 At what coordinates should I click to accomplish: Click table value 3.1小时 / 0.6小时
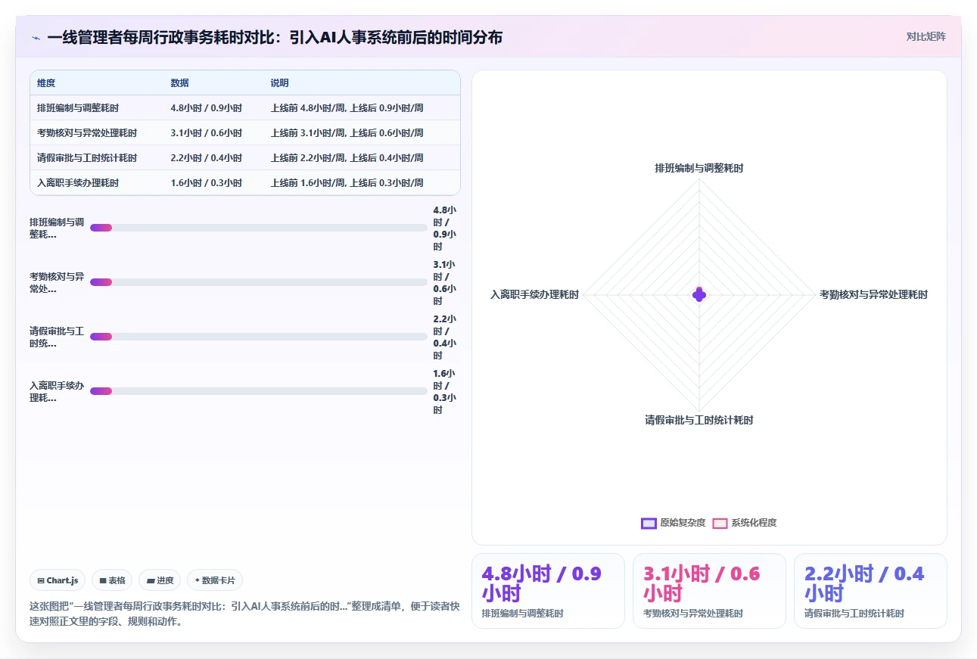pyautogui.click(x=206, y=133)
